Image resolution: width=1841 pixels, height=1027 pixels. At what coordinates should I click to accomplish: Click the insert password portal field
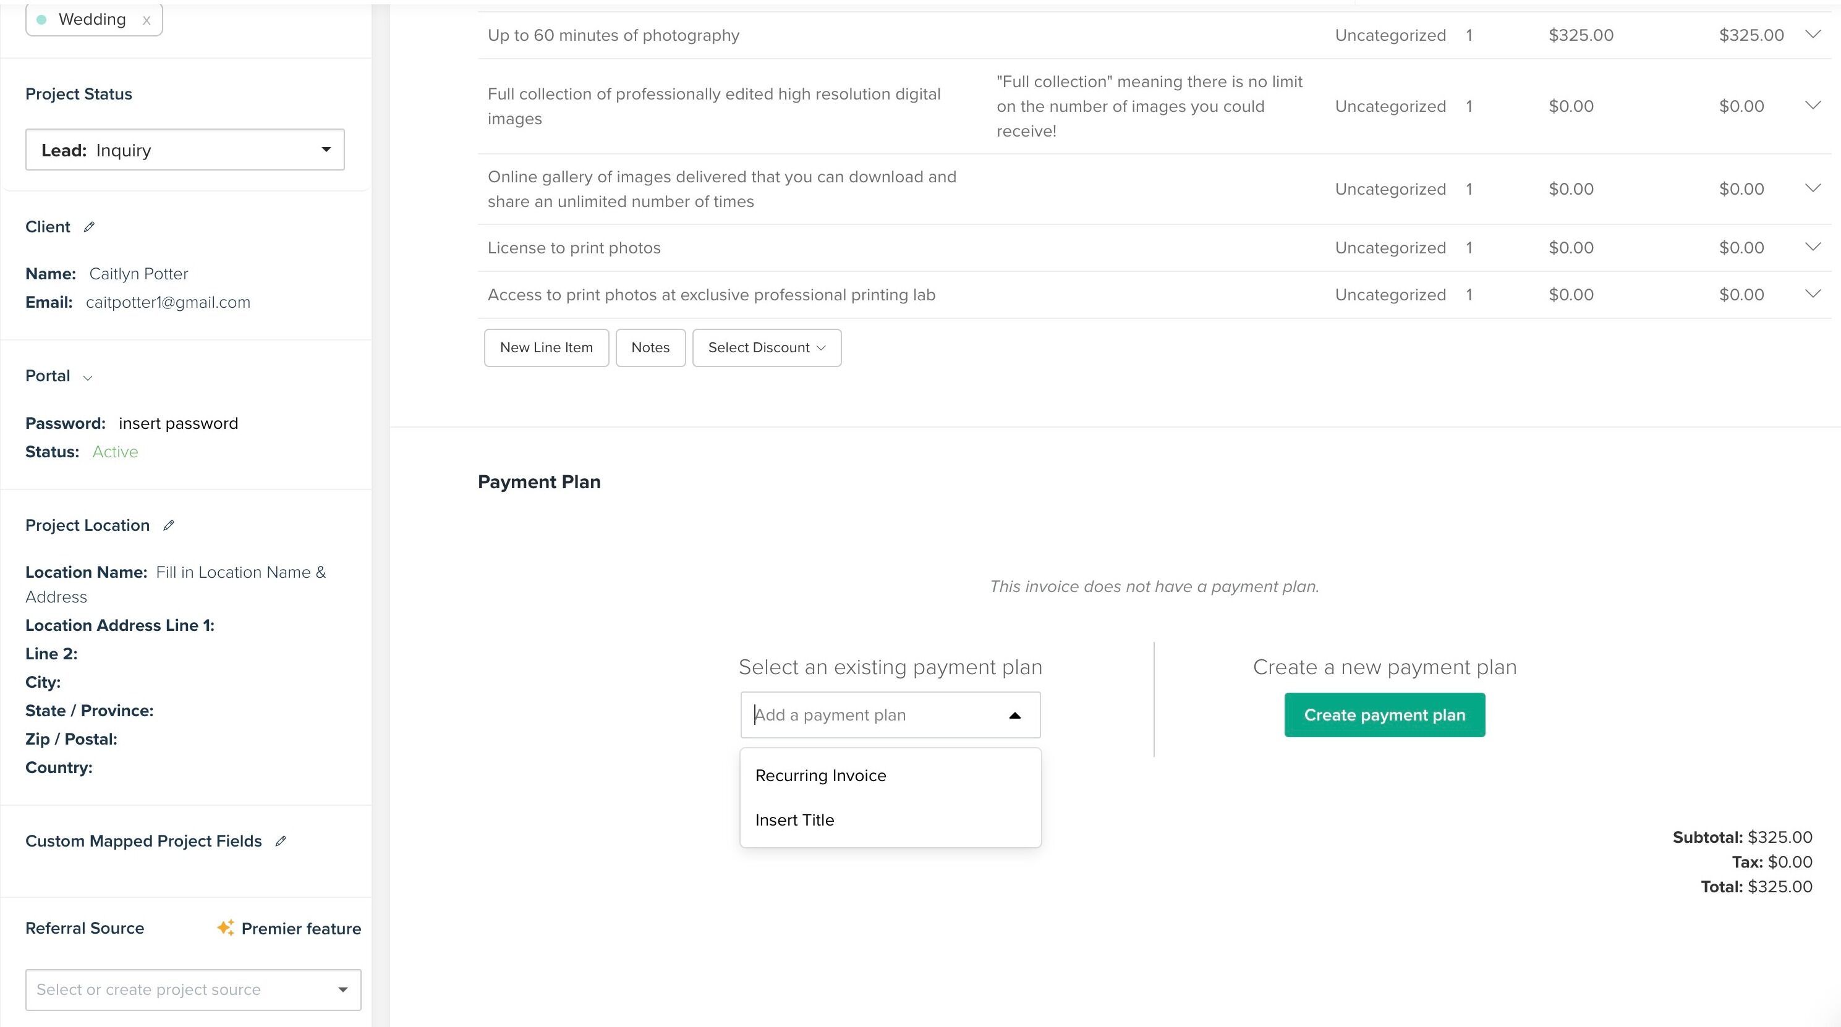click(178, 423)
